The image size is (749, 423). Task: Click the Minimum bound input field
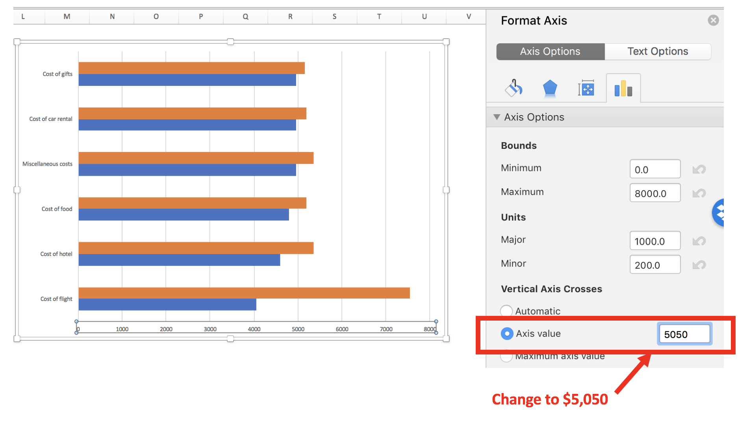click(655, 169)
